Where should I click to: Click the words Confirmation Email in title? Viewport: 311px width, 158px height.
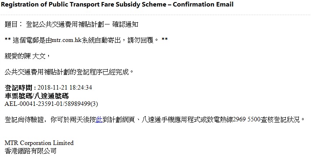tap(203, 4)
